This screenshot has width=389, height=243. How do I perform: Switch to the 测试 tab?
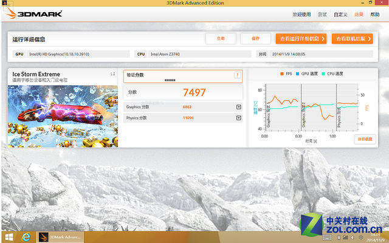(x=322, y=15)
